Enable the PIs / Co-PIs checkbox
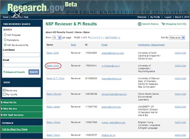The width and height of the screenshot is (190, 139). (x=4, y=94)
